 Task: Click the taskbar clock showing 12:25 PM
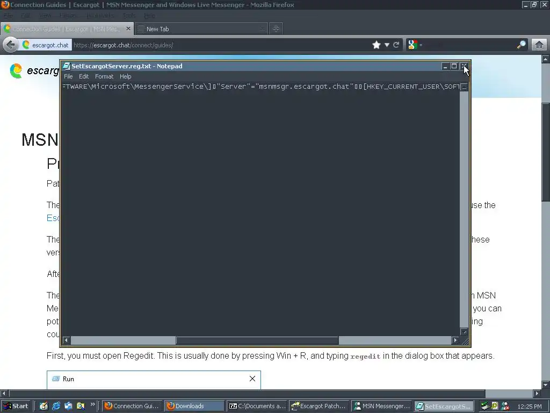coord(529,407)
